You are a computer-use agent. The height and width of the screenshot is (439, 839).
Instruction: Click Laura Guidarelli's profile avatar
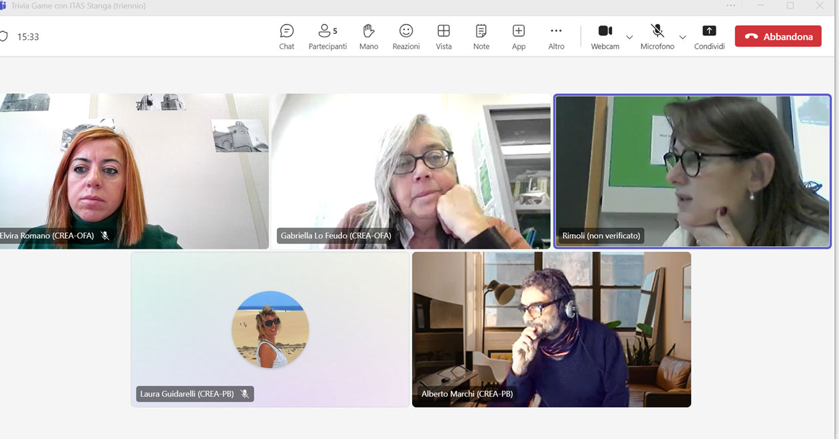click(270, 330)
